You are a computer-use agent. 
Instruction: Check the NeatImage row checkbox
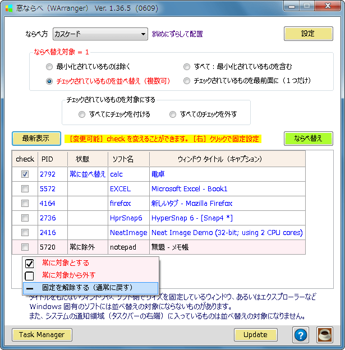(x=25, y=233)
